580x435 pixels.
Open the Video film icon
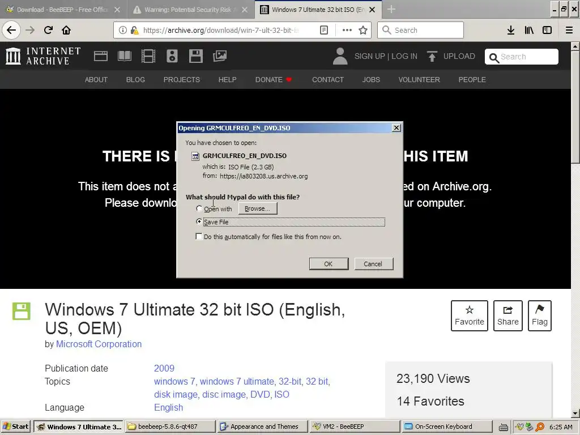coord(148,56)
